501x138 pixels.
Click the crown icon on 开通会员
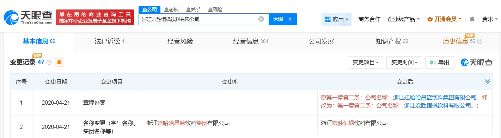click(430, 19)
